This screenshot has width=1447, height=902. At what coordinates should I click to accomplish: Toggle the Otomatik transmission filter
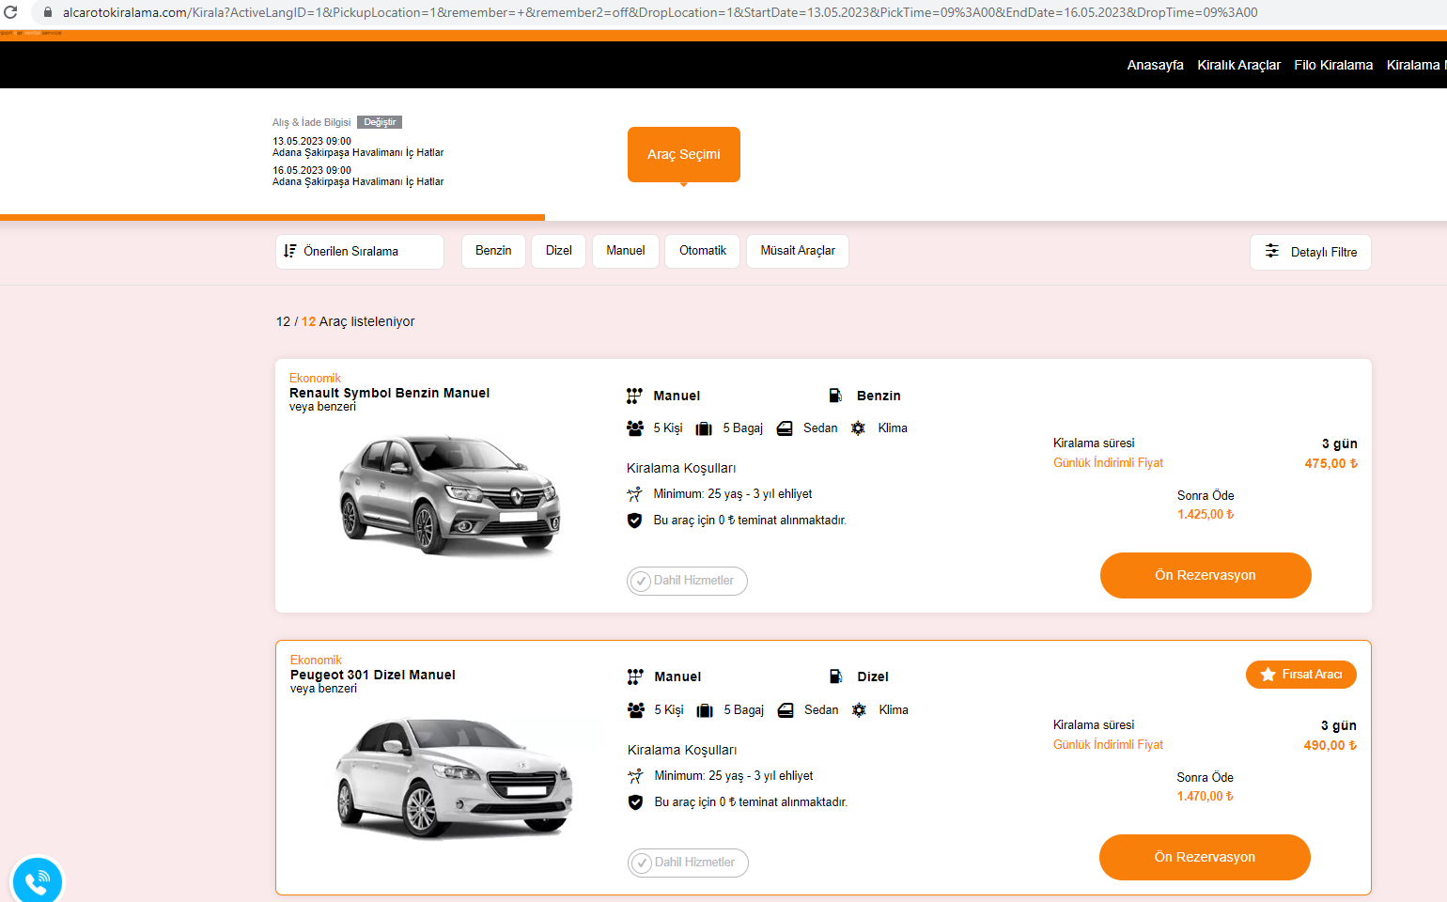pyautogui.click(x=703, y=251)
